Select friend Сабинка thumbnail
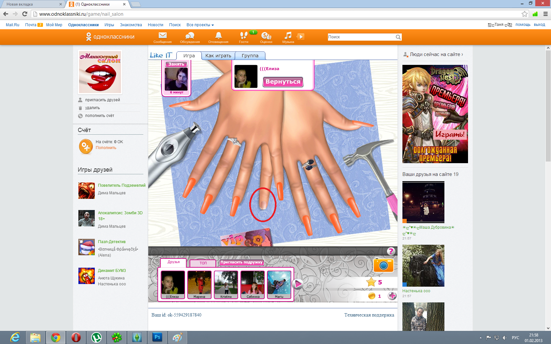 253,285
